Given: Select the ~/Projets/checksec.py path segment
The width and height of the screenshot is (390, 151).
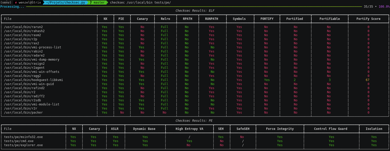Looking at the screenshot, I should pyautogui.click(x=65, y=3).
